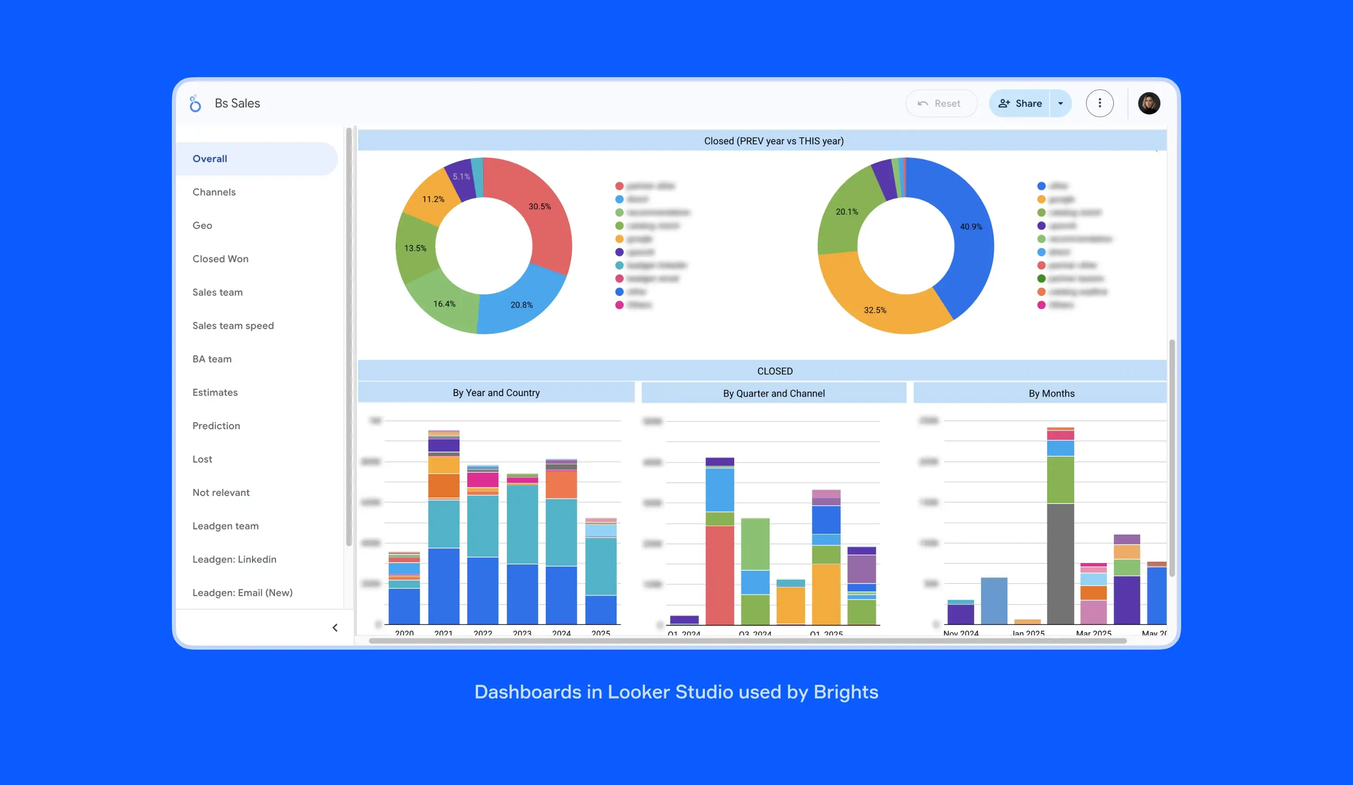Screen dimensions: 1353x785
Task: Click the Nov 2024 bar in By Months
Action: click(x=961, y=612)
